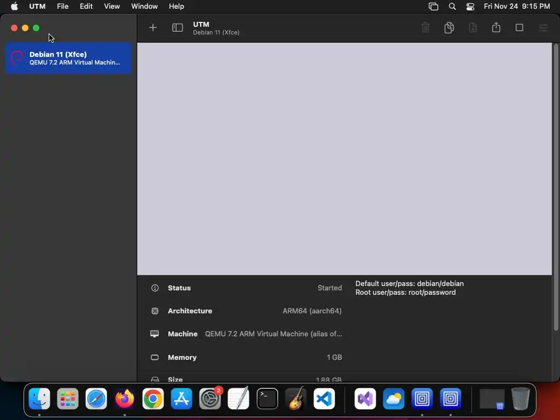The image size is (560, 420).
Task: Open Finder from the Dock
Action: (x=39, y=399)
